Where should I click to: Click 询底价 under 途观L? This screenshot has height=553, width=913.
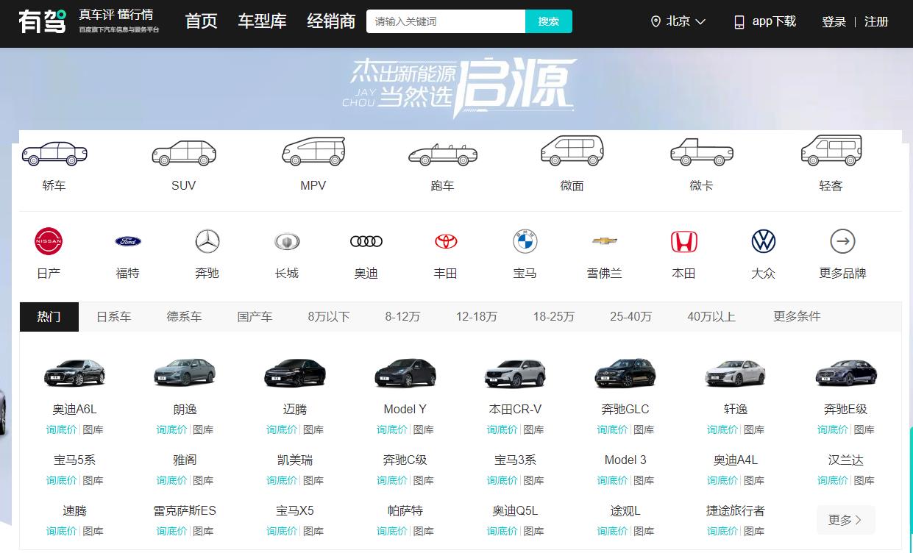pyautogui.click(x=612, y=531)
